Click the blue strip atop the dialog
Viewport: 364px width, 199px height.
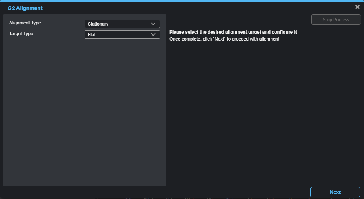182,1
